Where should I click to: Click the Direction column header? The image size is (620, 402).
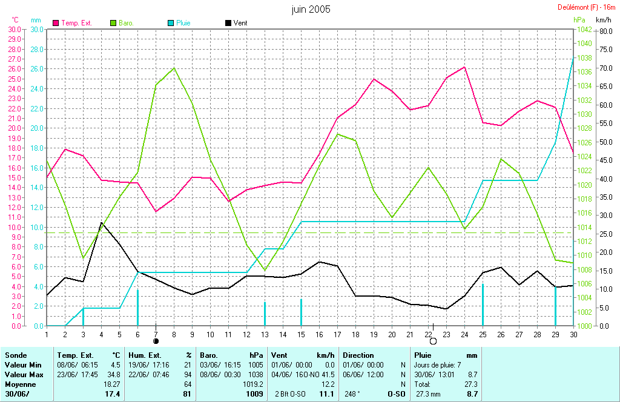[358, 355]
